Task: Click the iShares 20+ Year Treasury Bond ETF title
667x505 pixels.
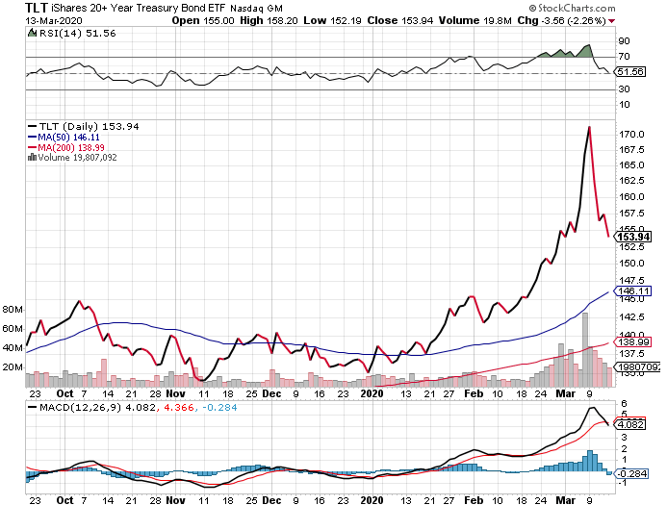Action: point(139,8)
